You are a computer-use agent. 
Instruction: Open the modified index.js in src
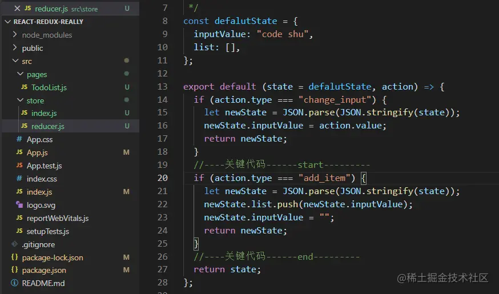tap(39, 192)
